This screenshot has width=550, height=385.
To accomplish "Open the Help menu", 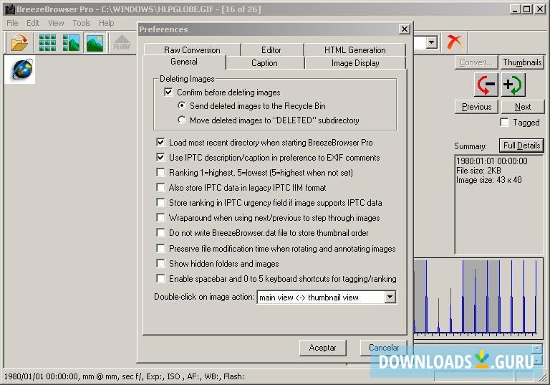I will tap(106, 23).
